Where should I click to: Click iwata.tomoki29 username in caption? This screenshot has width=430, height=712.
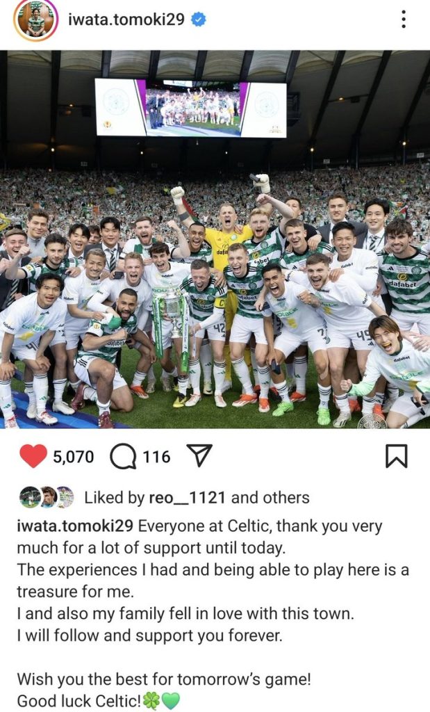75,526
